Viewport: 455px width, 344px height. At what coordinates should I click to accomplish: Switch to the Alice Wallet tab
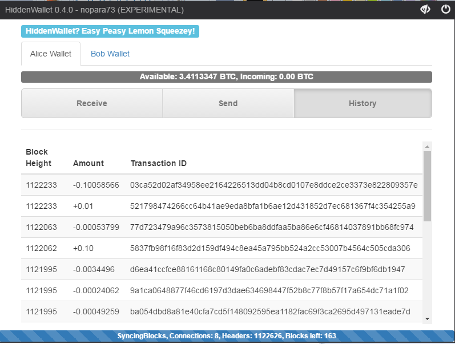coord(51,54)
